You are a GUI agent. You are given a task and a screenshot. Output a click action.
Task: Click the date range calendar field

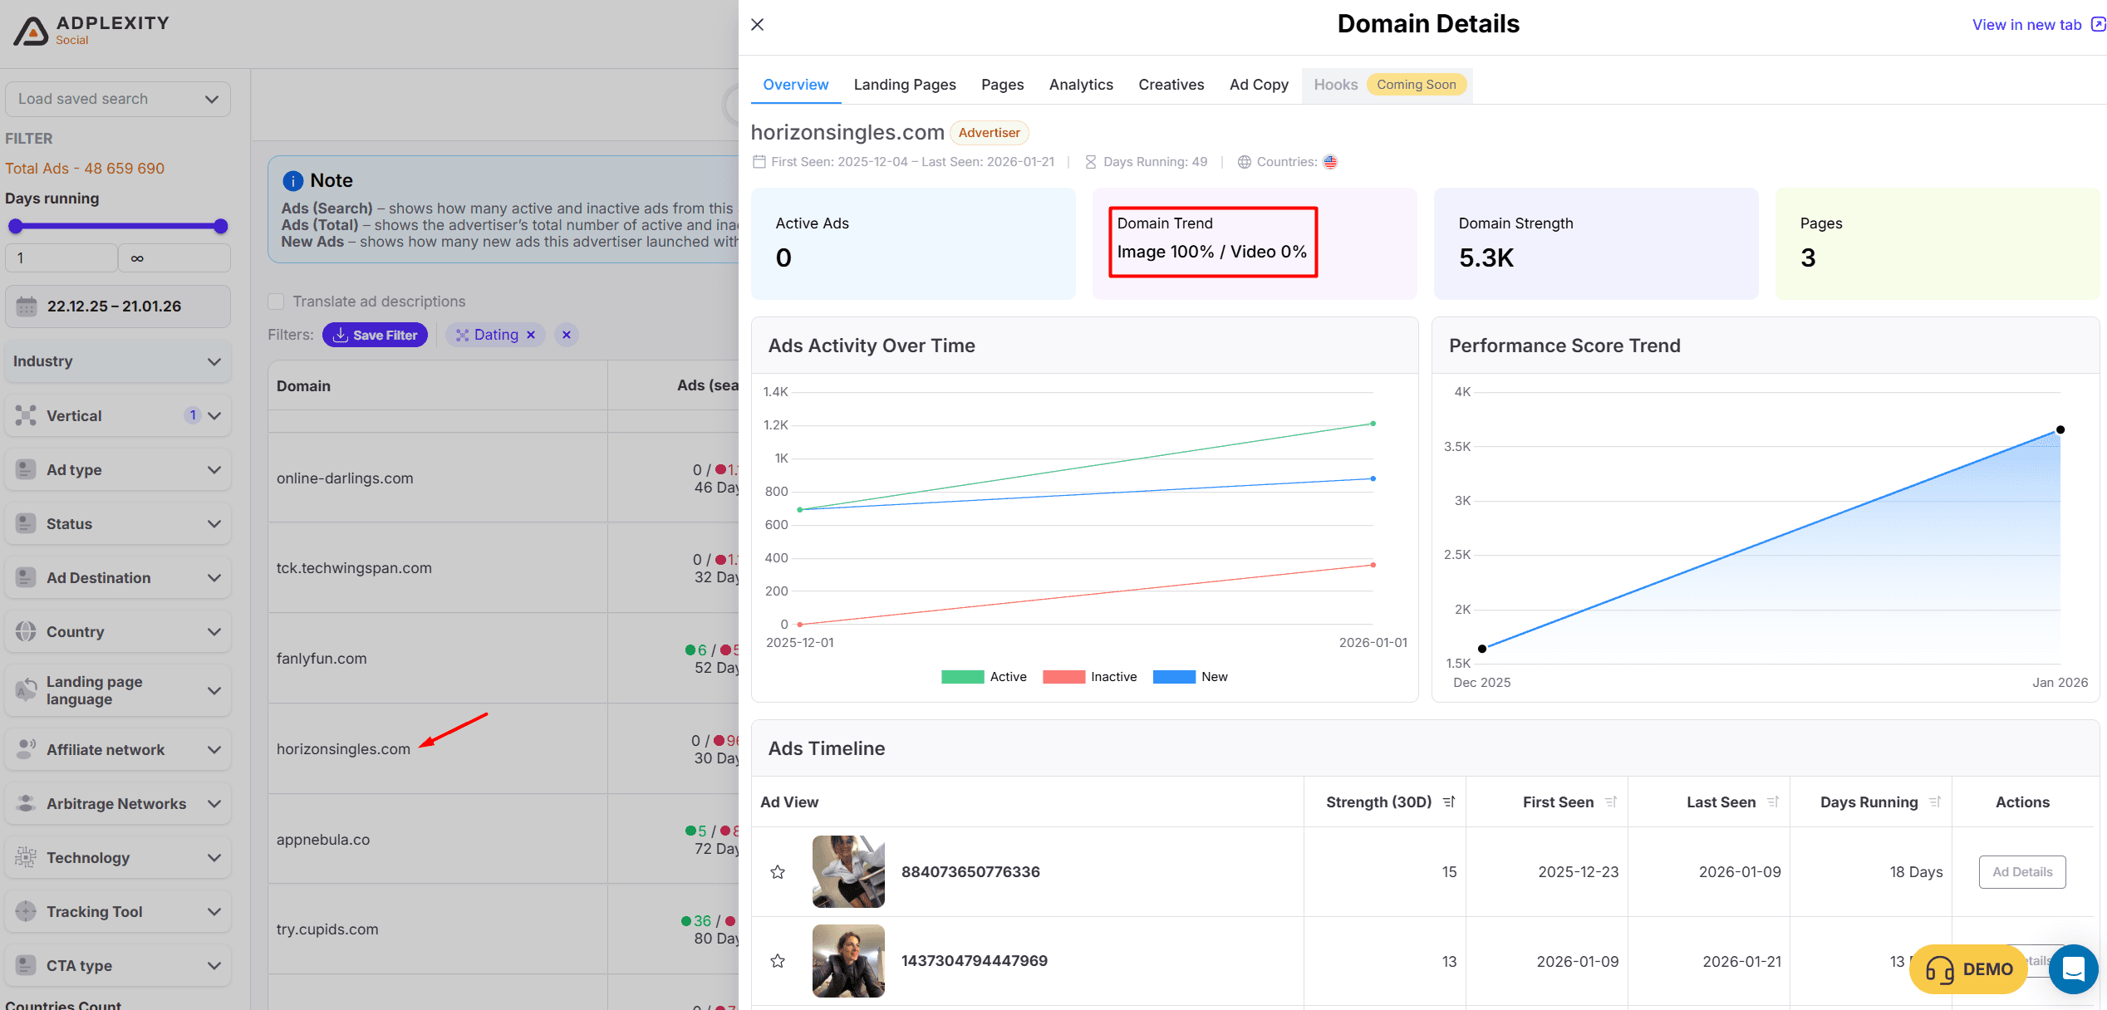117,306
